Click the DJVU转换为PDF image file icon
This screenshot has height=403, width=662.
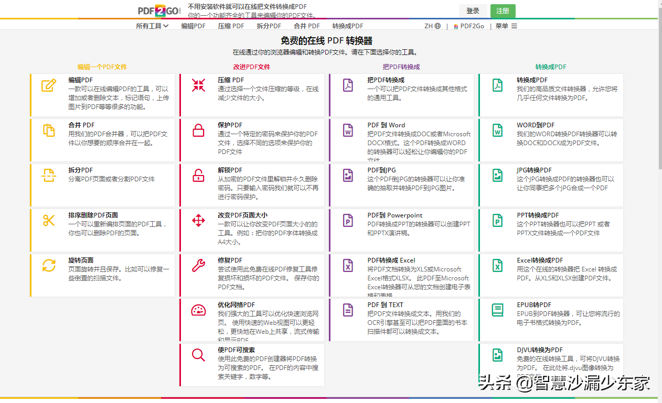pyautogui.click(x=497, y=355)
